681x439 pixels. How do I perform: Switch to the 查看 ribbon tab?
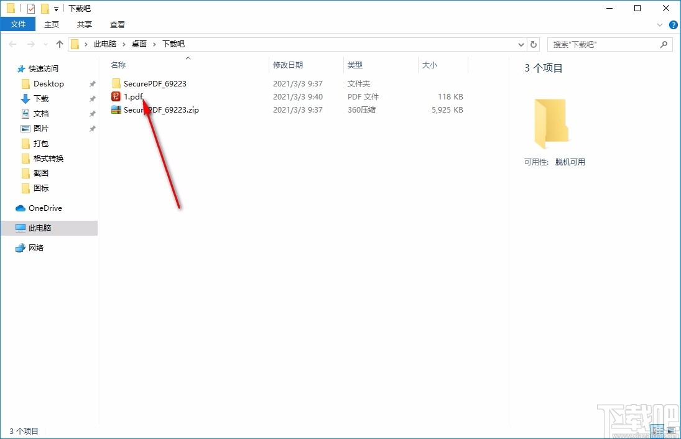pyautogui.click(x=118, y=24)
